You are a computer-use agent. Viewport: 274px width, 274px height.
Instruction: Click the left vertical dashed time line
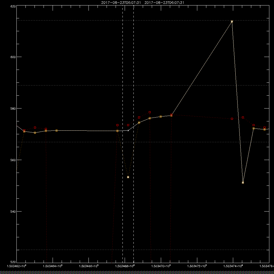[122, 134]
